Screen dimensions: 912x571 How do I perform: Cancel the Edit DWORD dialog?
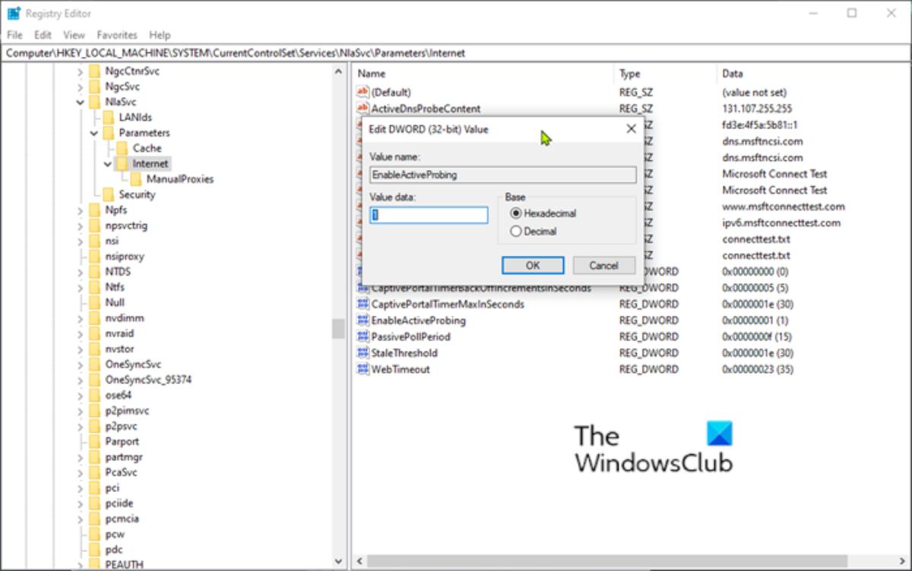[603, 265]
